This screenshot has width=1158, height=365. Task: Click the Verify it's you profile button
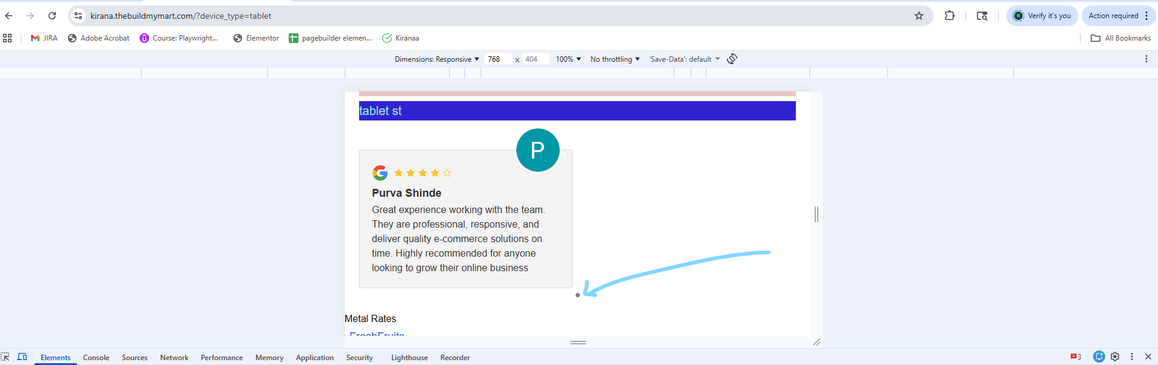click(1042, 16)
